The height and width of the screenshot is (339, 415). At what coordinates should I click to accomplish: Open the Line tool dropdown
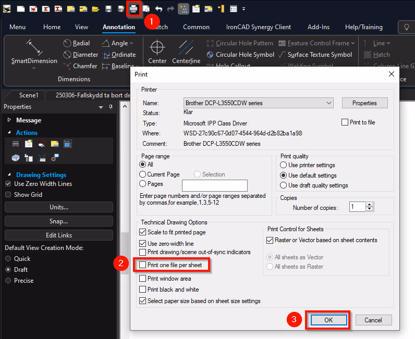(x=388, y=43)
